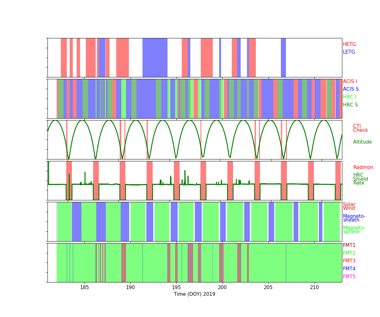Image resolution: width=380 pixels, height=317 pixels.
Task: Select the Solar Wind legend label
Action: pos(349,206)
